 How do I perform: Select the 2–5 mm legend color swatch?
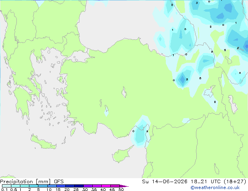pos(34,186)
